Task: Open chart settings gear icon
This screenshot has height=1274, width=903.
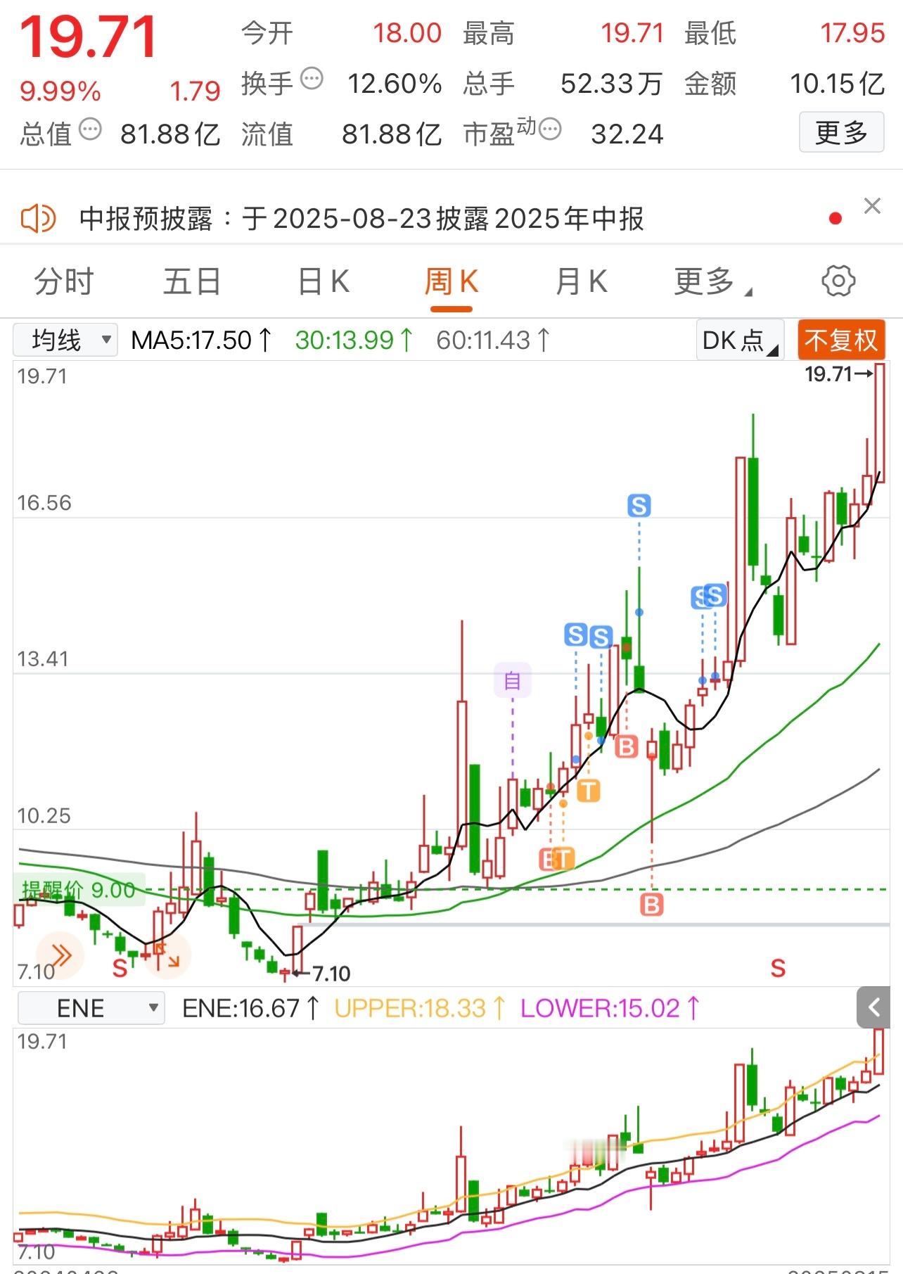Action: (838, 281)
